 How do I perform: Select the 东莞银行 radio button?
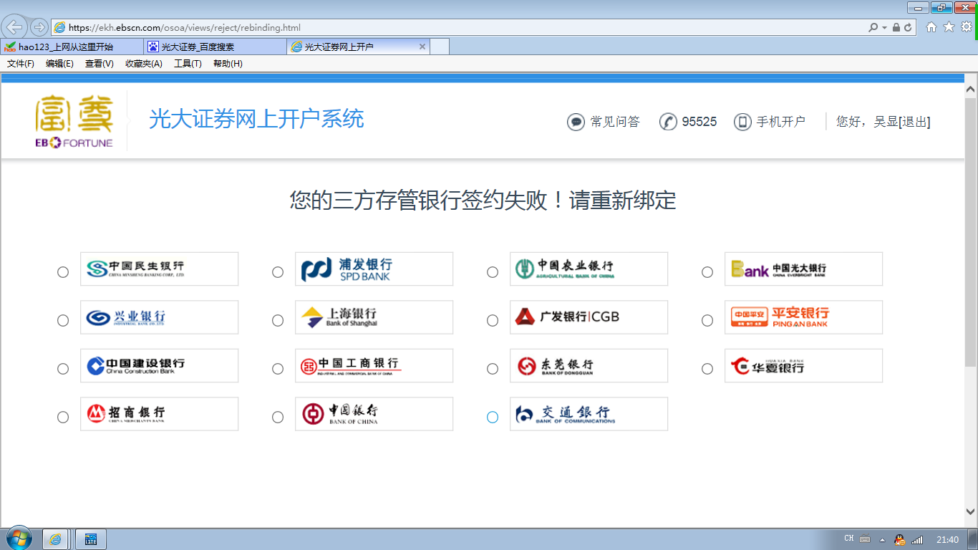click(493, 369)
